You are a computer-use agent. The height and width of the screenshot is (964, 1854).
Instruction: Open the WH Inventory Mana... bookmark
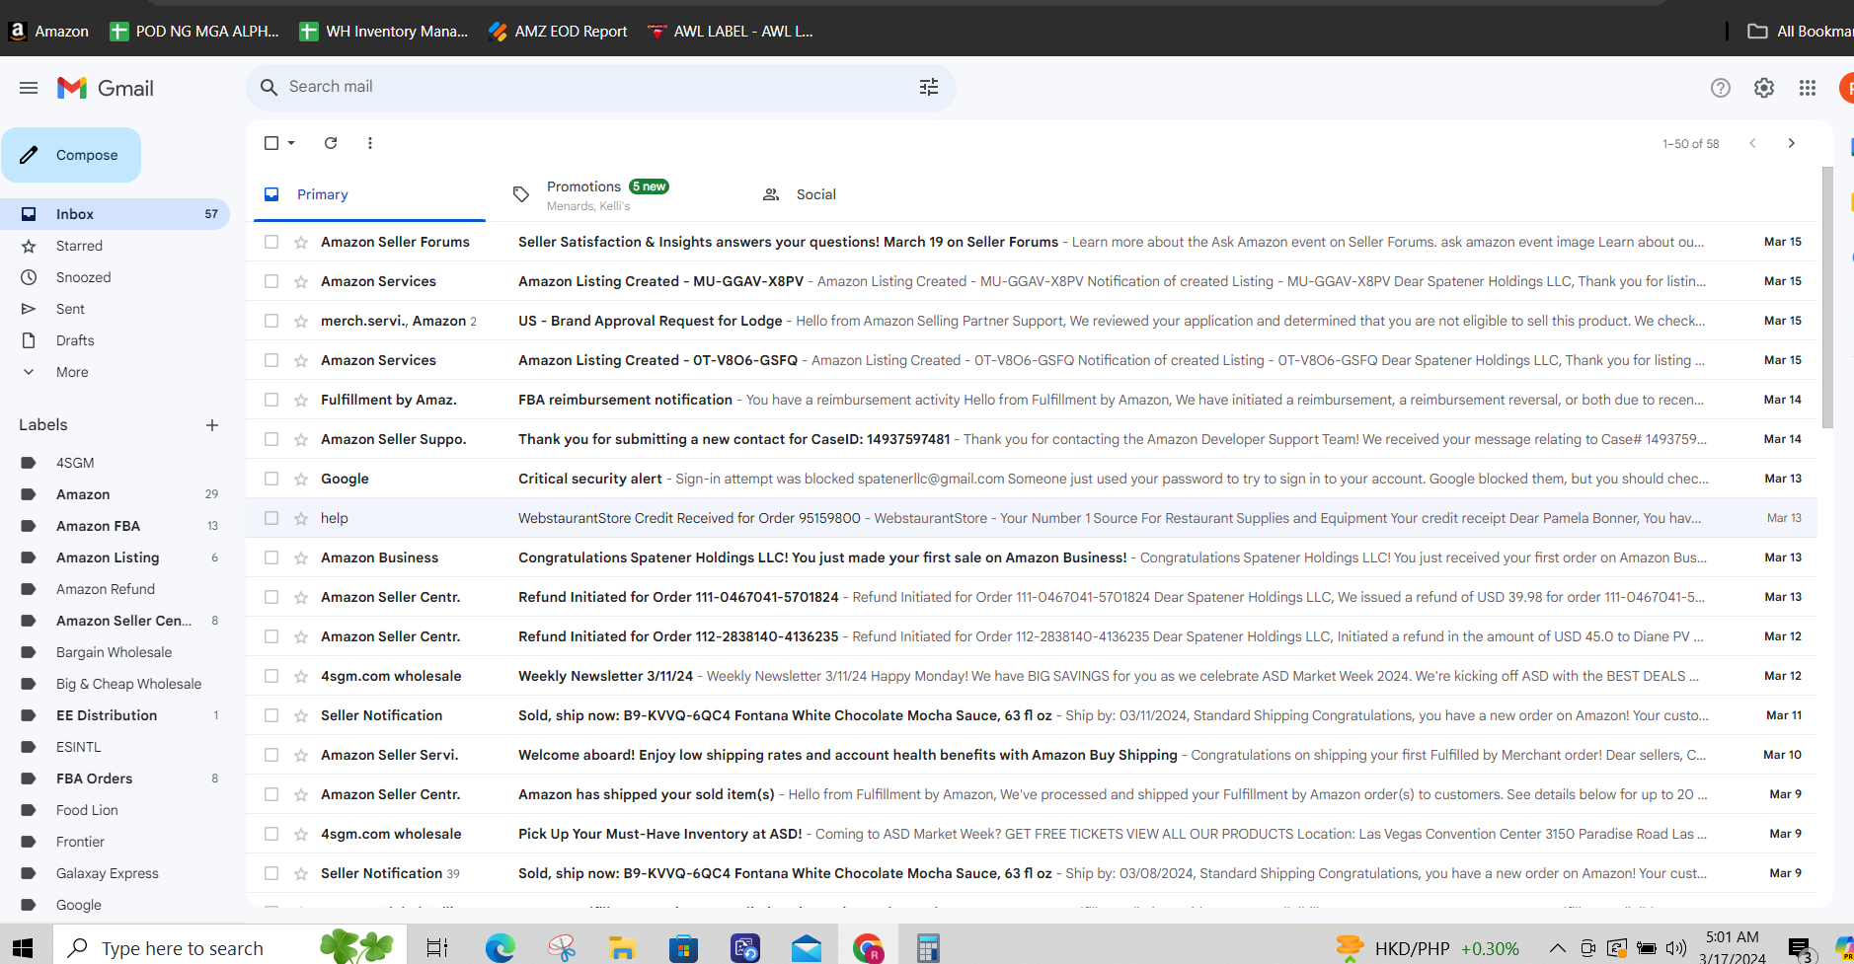point(383,31)
